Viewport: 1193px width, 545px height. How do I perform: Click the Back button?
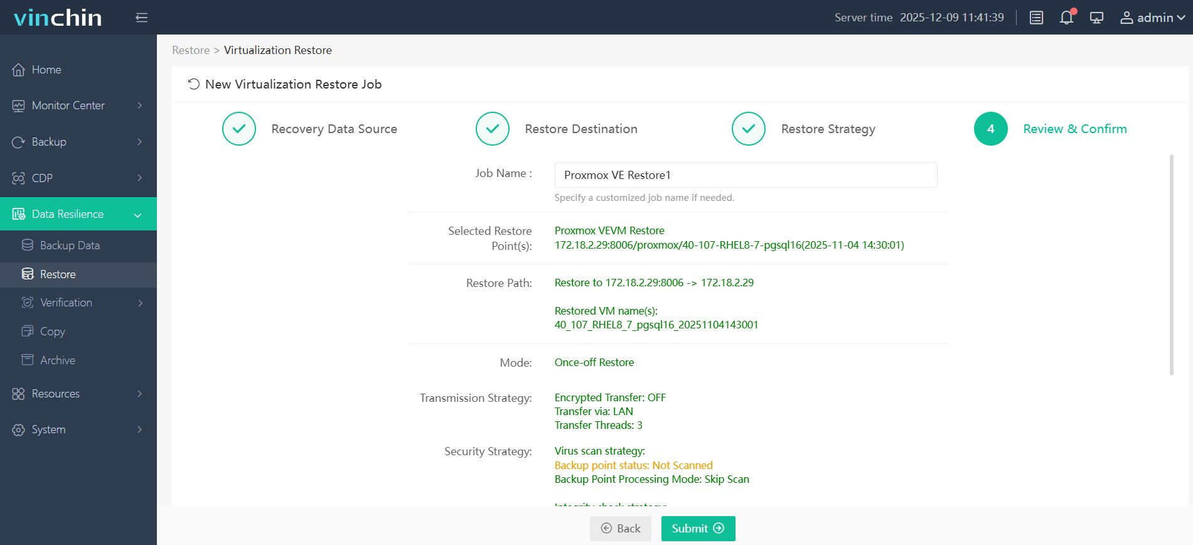pyautogui.click(x=620, y=529)
